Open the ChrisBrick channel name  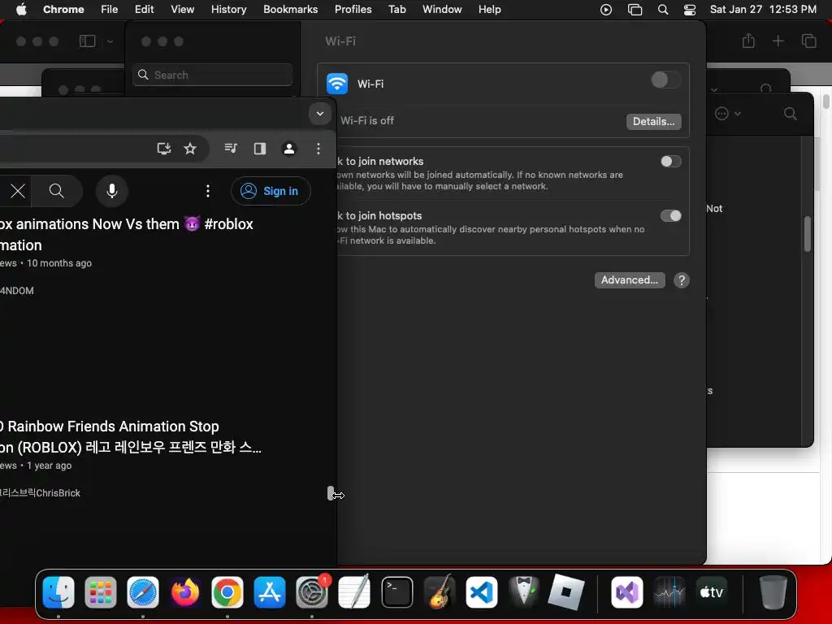pos(41,493)
